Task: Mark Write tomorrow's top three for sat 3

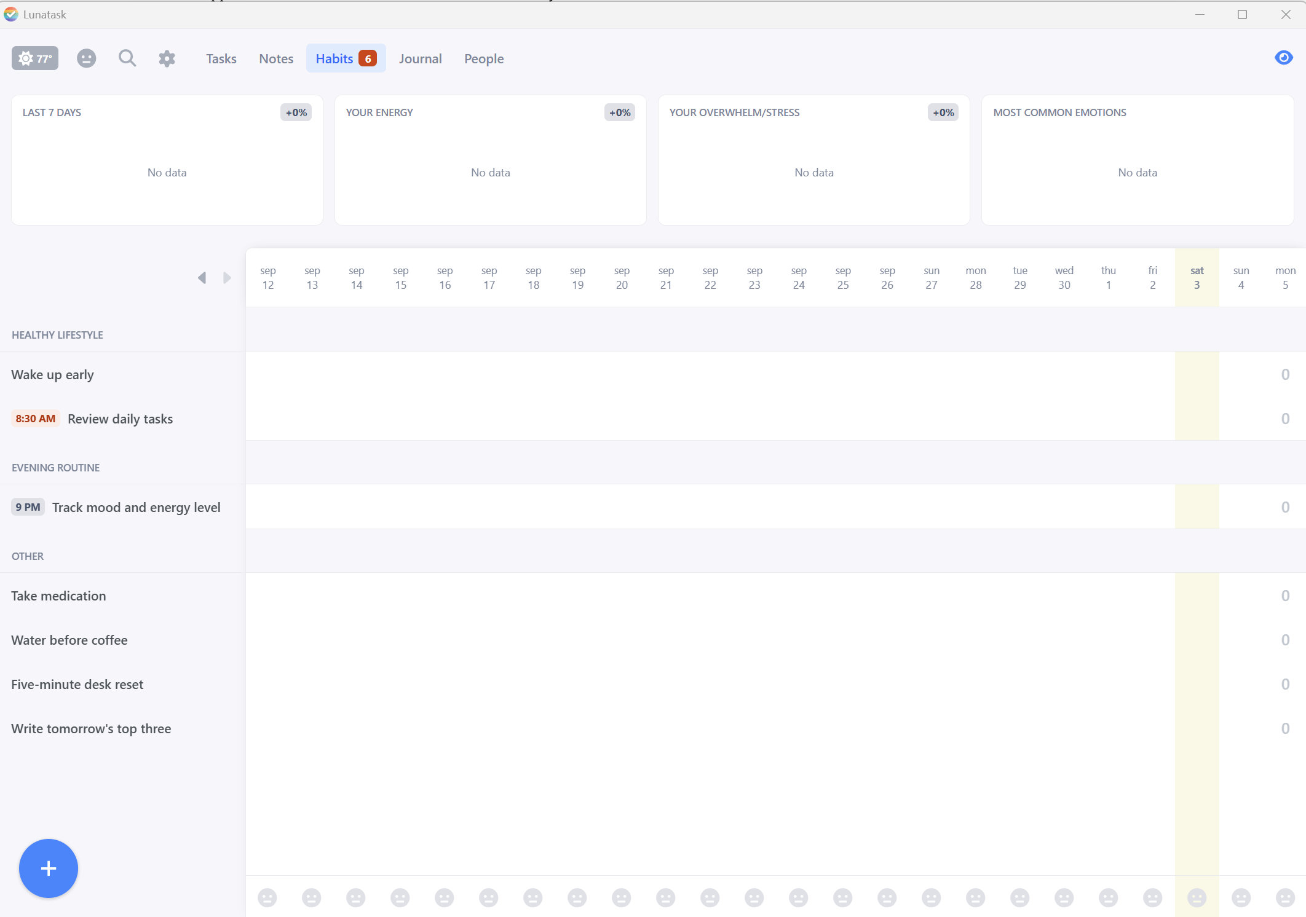Action: tap(1197, 728)
